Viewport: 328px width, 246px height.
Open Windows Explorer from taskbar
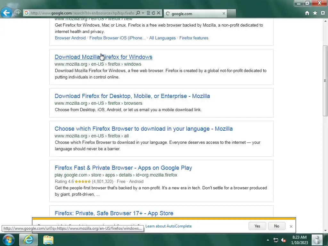coord(48,240)
